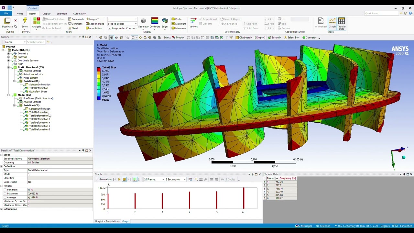Show the Minimum result label
Screen dimensions: 414x233
[179, 28]
